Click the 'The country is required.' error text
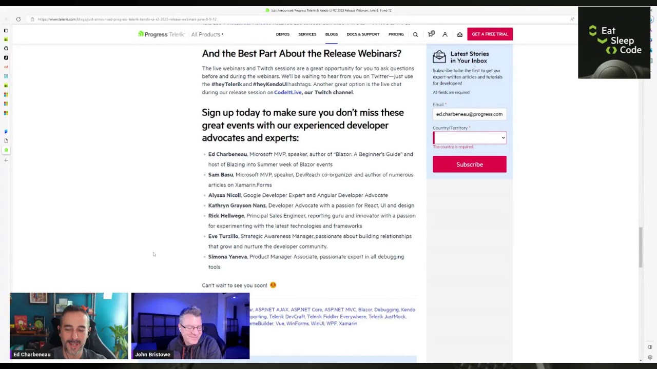Screen dimensions: 657x369 tap(453, 147)
